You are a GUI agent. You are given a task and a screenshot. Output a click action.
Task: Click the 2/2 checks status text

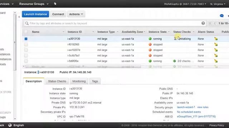[x=185, y=61]
